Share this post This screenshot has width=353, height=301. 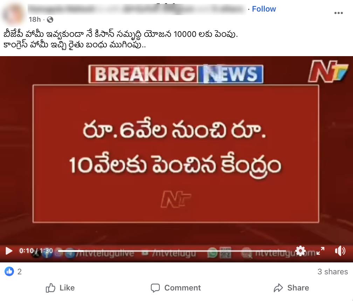pos(291,288)
